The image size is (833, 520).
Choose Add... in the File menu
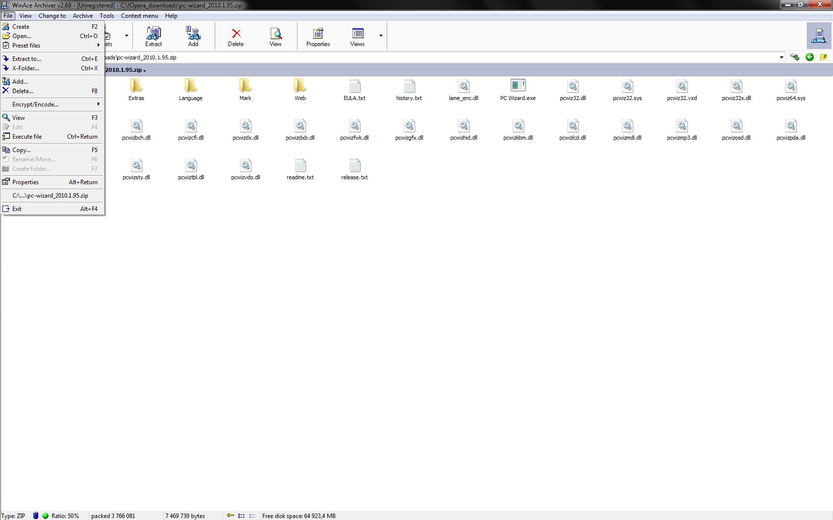52,81
